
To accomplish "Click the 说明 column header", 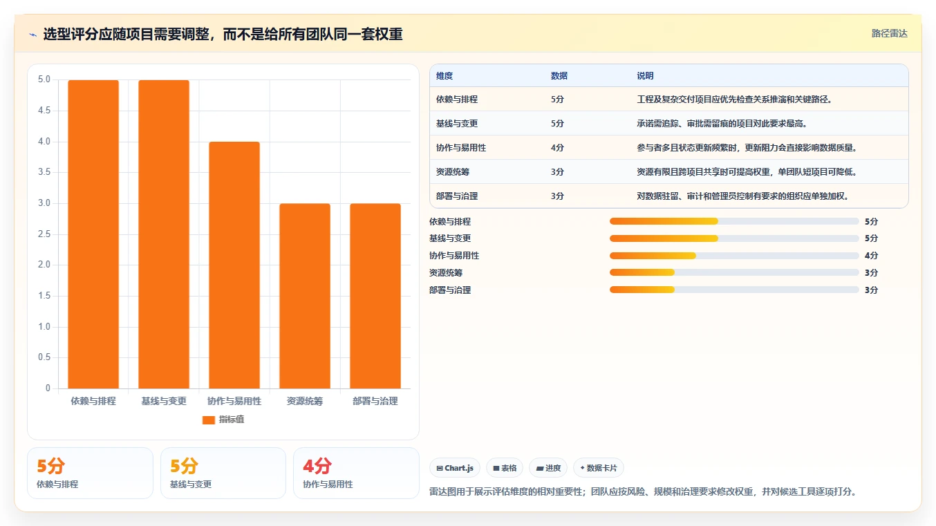I will point(645,76).
